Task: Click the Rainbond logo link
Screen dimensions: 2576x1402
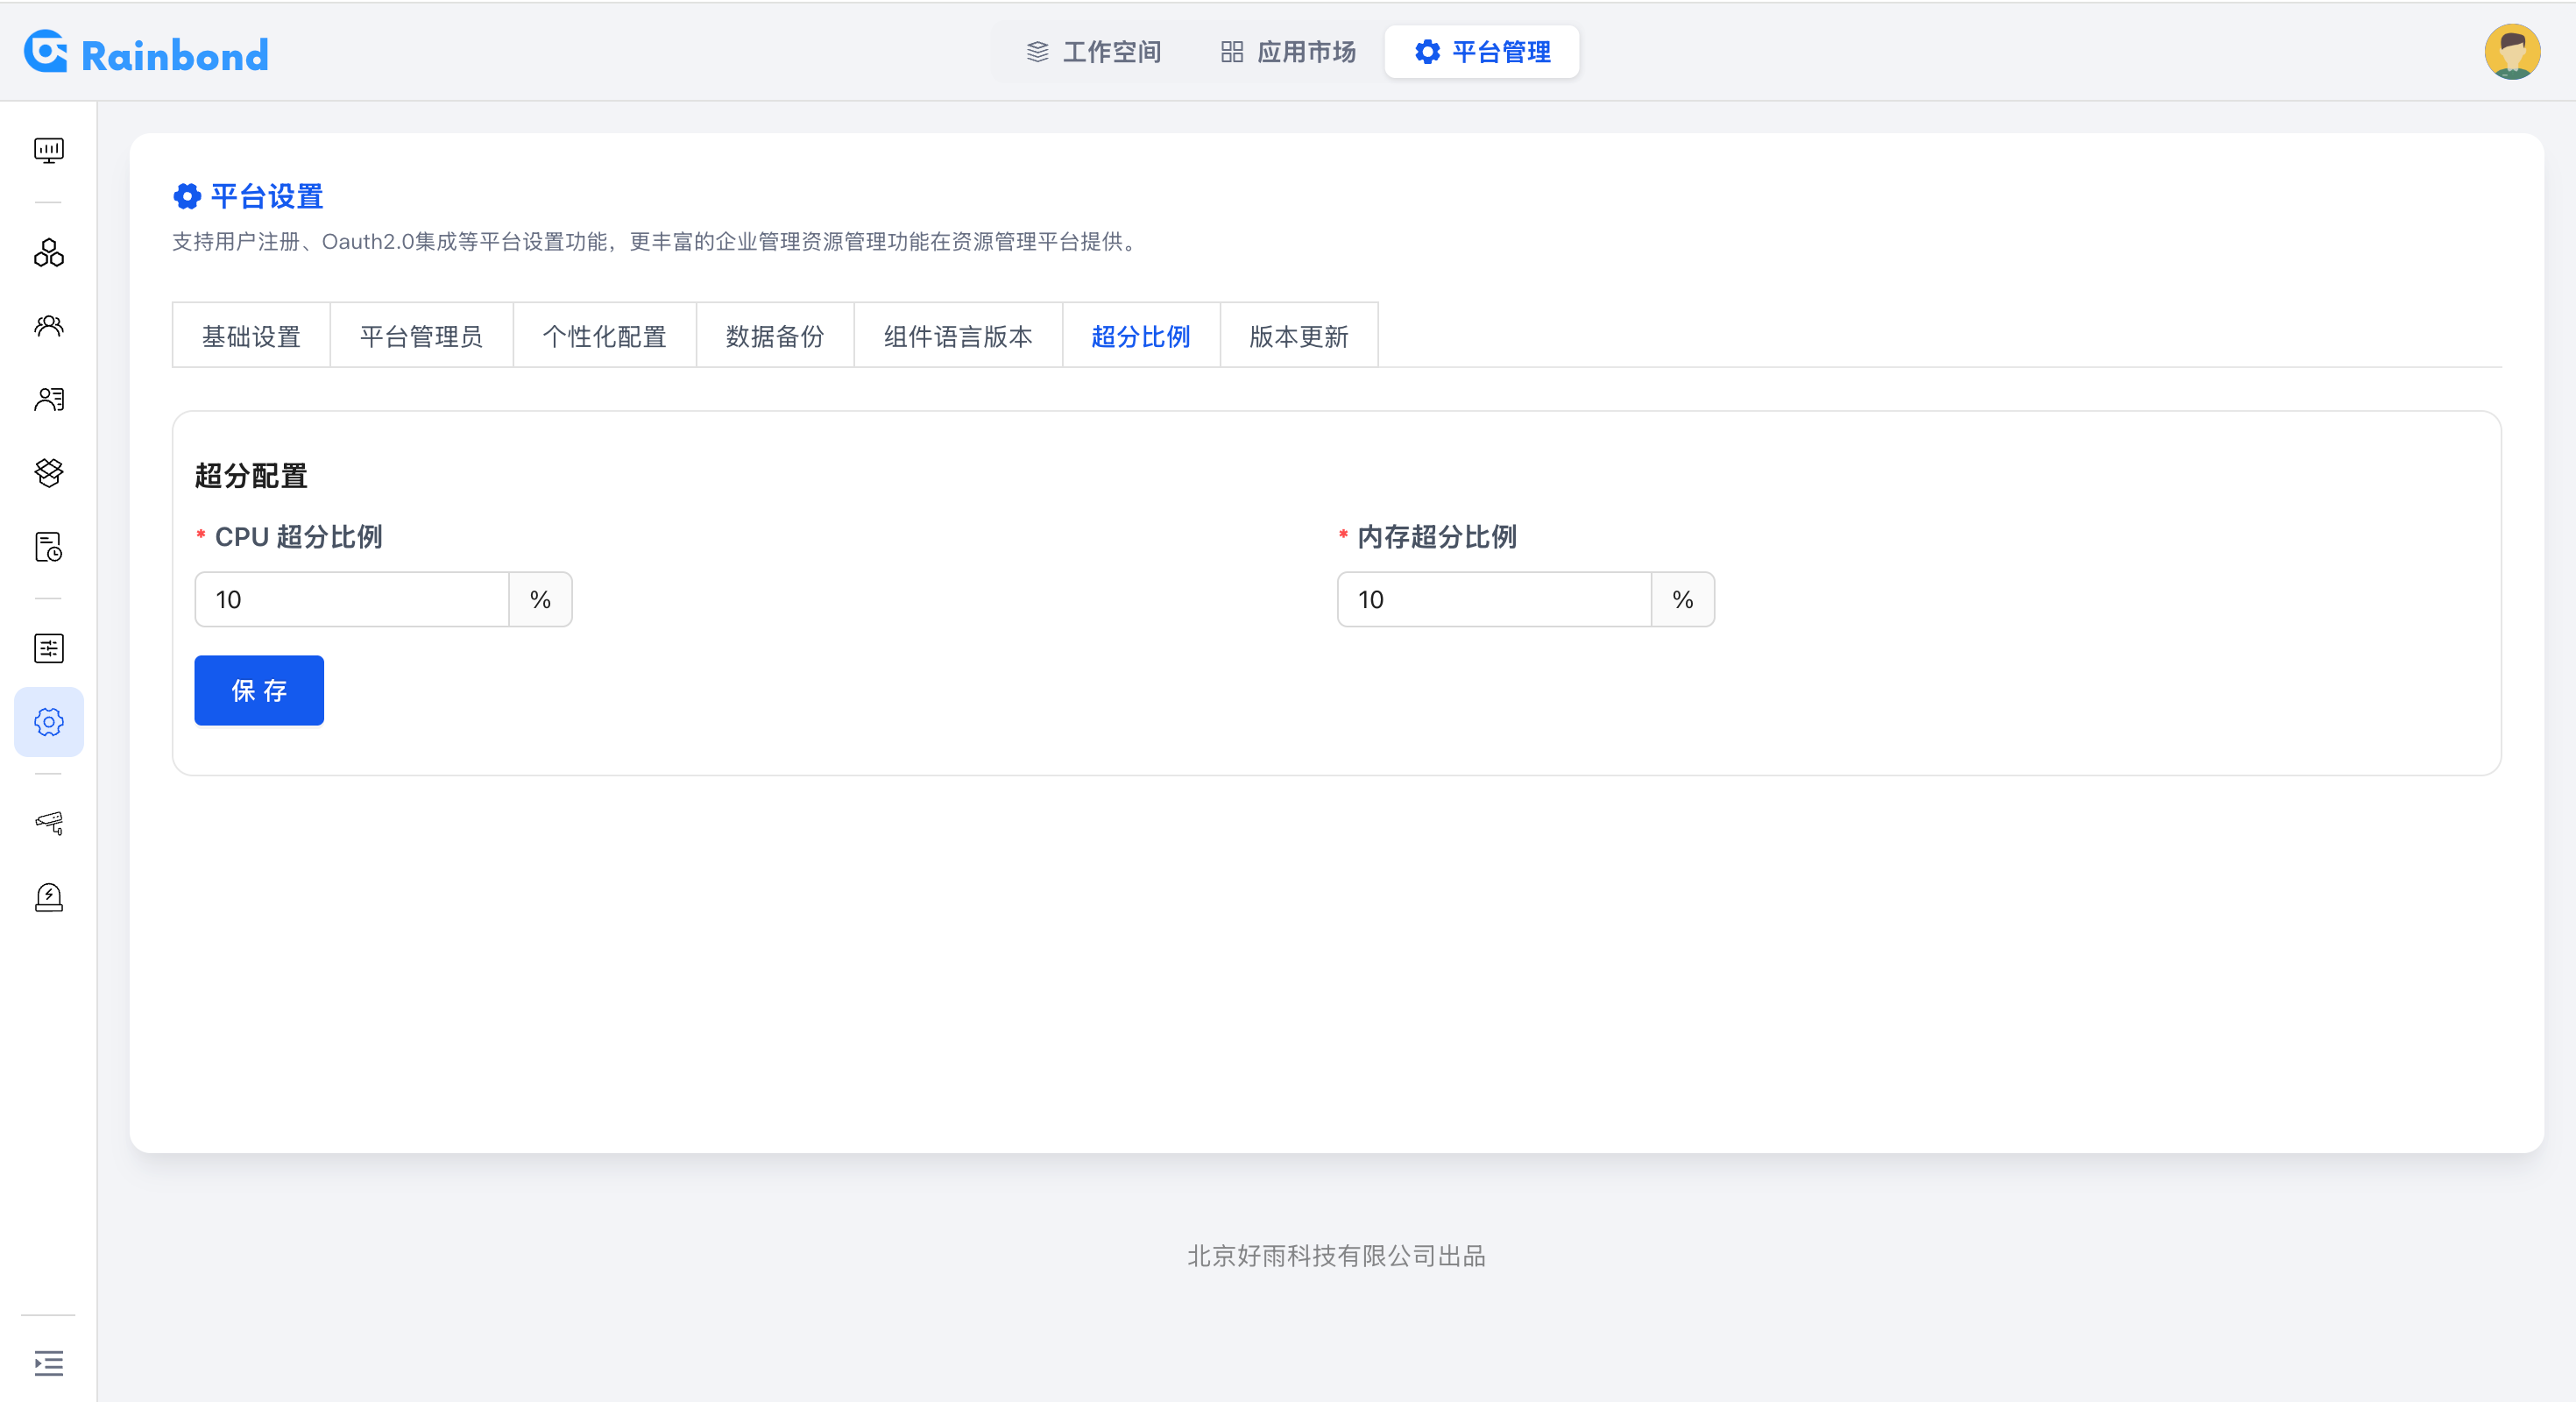Action: [x=146, y=54]
